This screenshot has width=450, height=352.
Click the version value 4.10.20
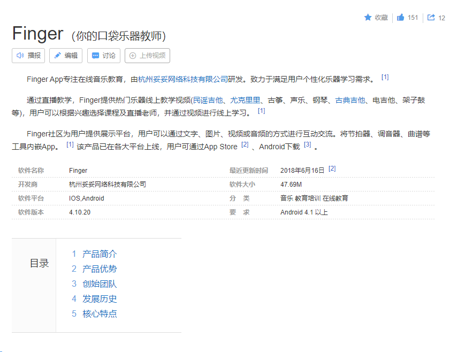(80, 212)
